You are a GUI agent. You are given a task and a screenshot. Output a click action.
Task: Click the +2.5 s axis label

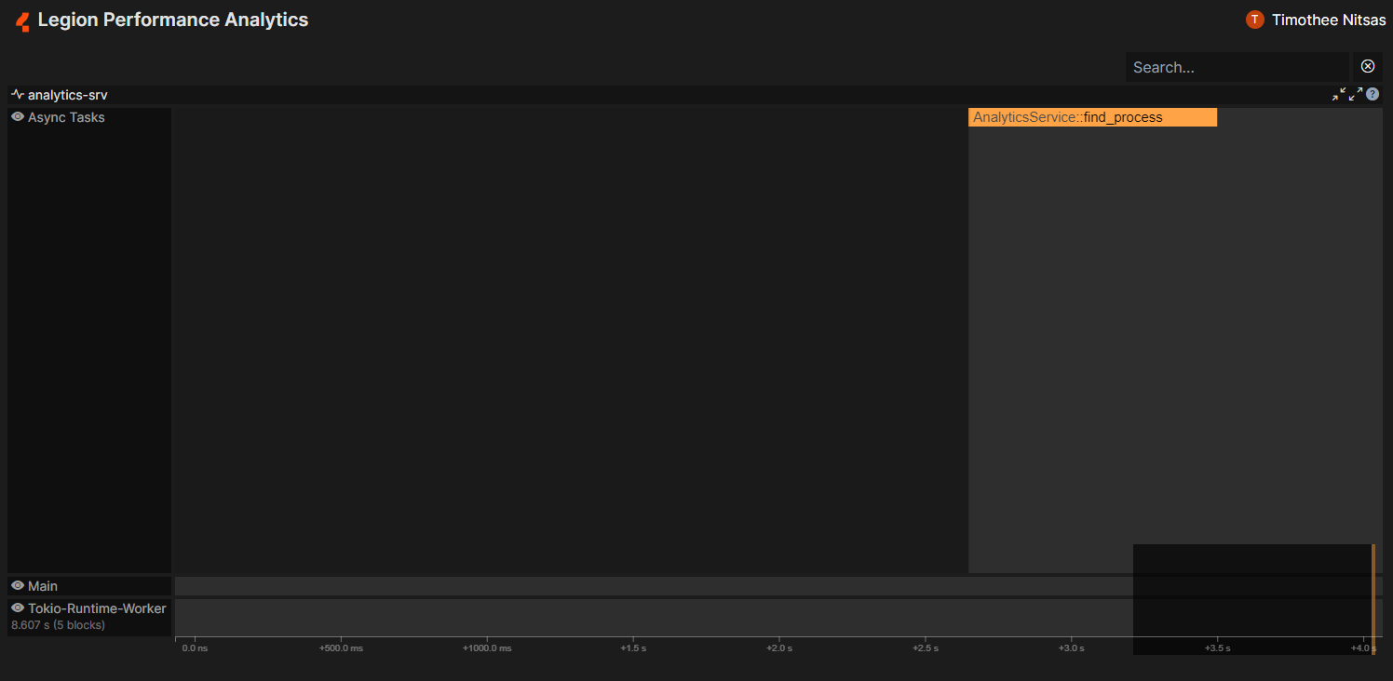[x=925, y=648]
